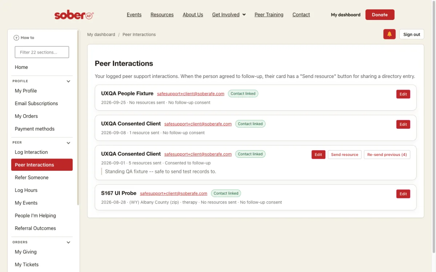Open the Contact page
Image resolution: width=436 pixels, height=272 pixels.
[301, 15]
